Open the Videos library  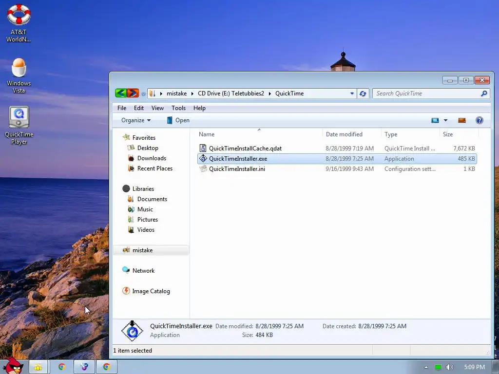pos(146,230)
